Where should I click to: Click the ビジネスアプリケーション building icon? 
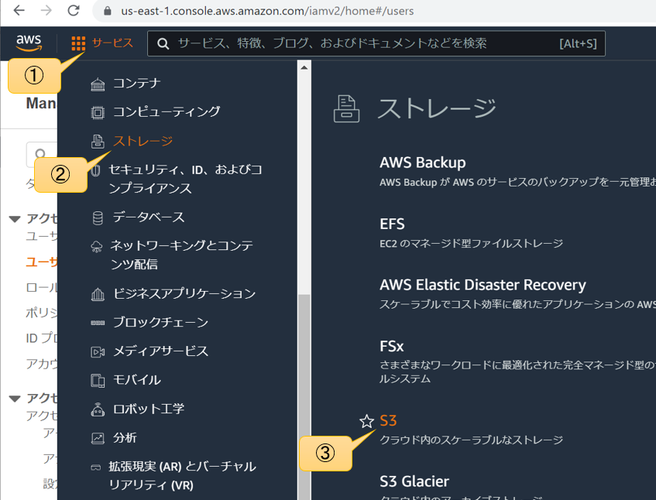98,294
